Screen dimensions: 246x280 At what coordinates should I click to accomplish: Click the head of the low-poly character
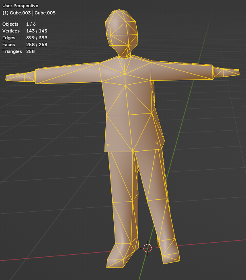pos(122,33)
